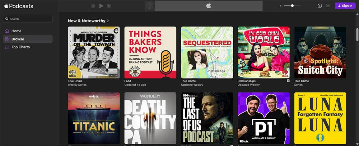Open Murder on the Towpath podcast

(94, 52)
